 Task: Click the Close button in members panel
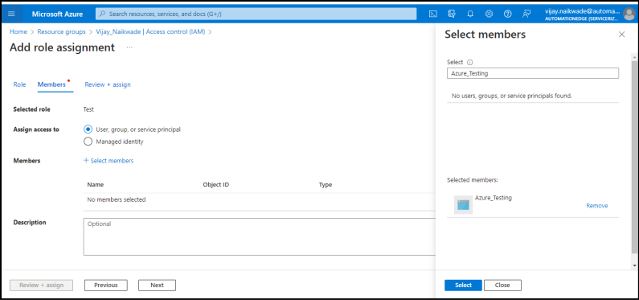point(502,286)
